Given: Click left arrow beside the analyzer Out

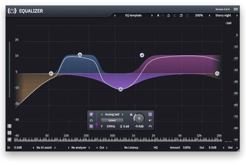Looking at the screenshot, I should click(x=97, y=148).
